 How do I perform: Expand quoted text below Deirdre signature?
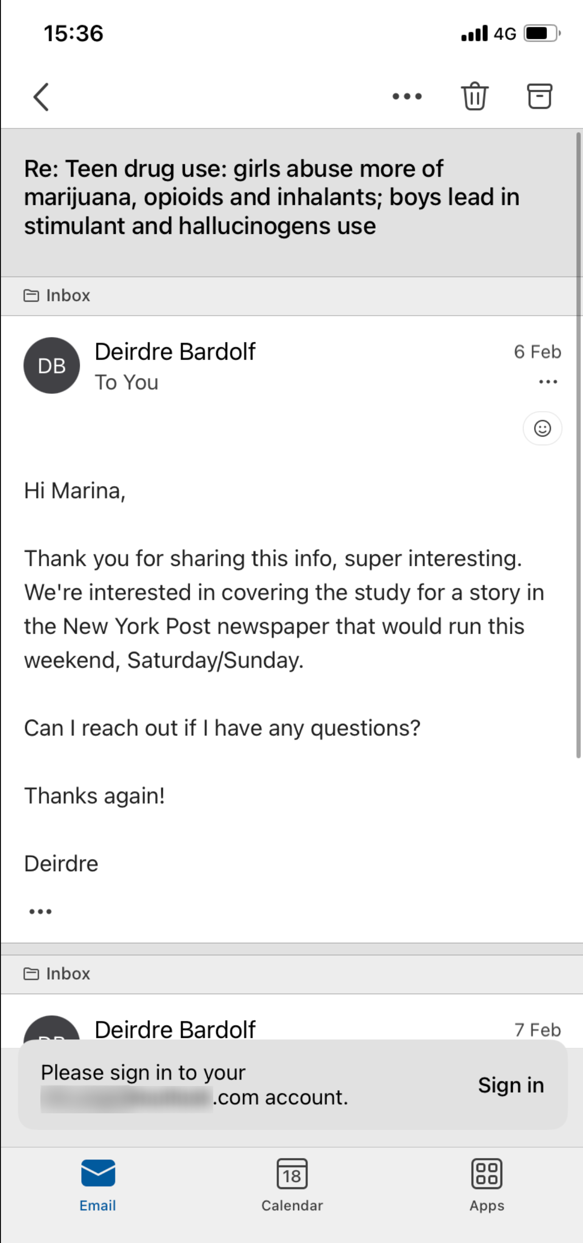[40, 912]
